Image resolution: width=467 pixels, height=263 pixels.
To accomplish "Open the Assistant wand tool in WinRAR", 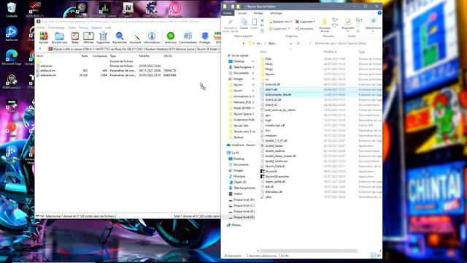I will 135,38.
